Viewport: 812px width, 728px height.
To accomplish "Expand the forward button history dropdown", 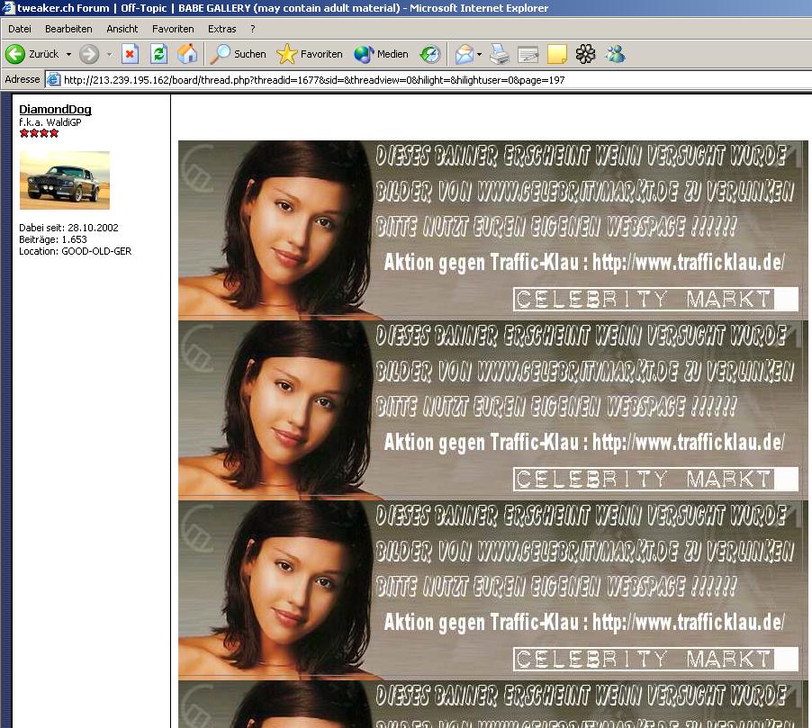I will click(109, 54).
